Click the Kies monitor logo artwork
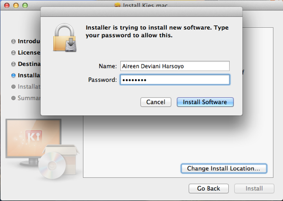This screenshot has width=283, height=201. 33,138
